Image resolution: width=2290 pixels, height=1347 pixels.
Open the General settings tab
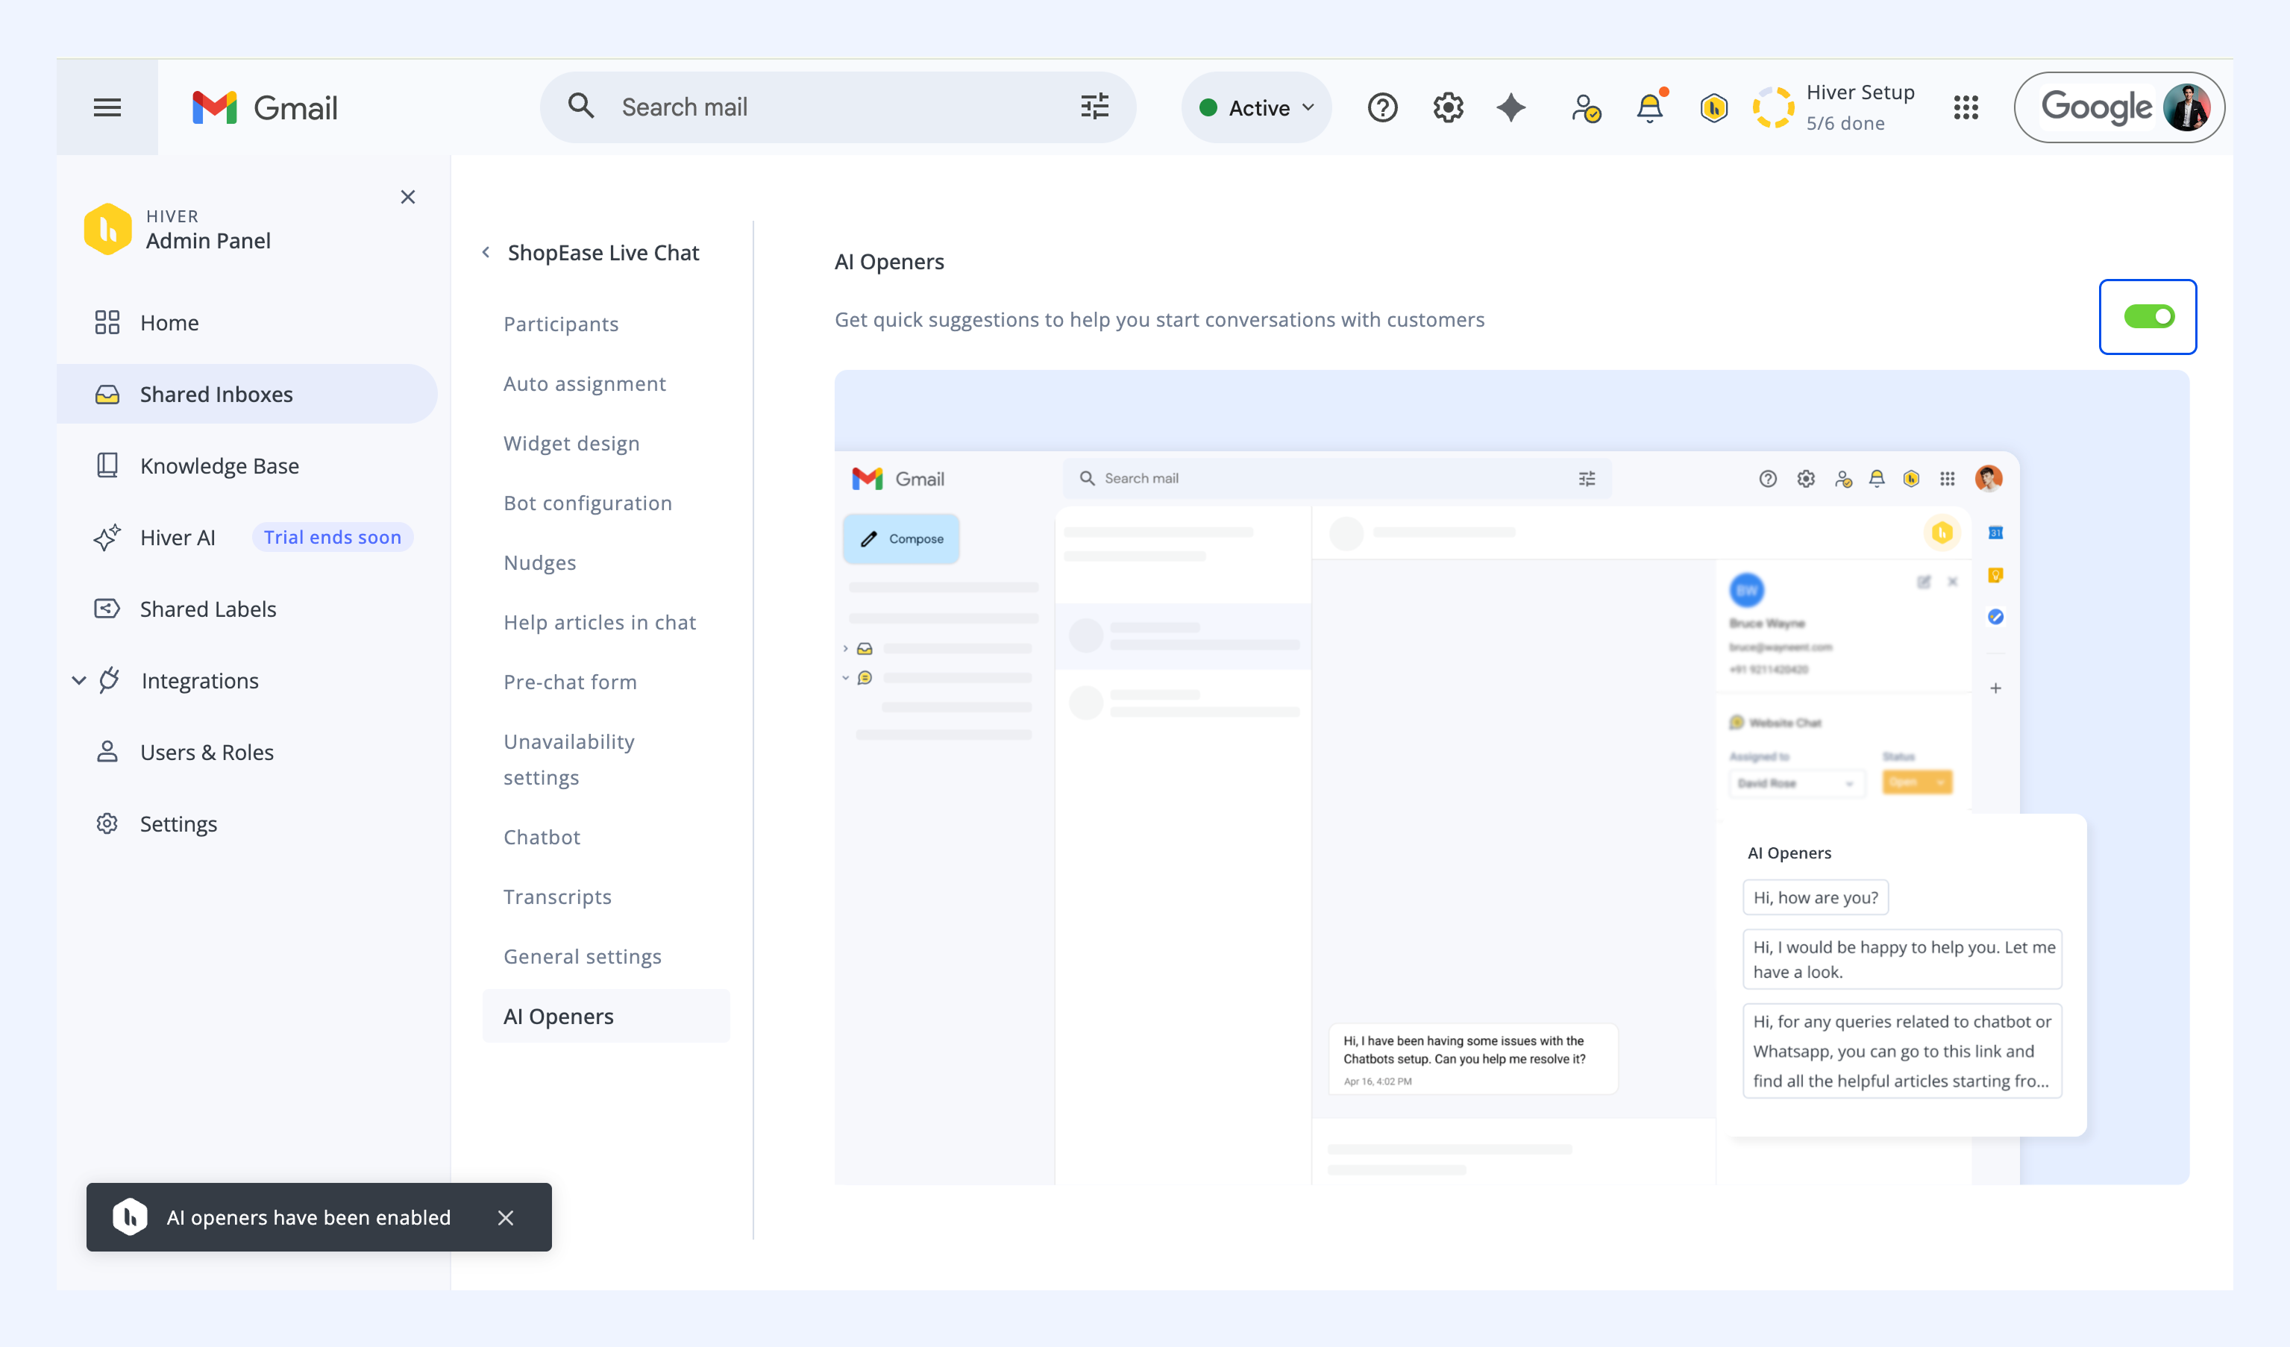[583, 956]
